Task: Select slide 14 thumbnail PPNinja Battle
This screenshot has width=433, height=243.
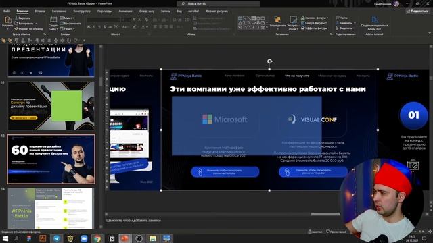Action: [51, 209]
